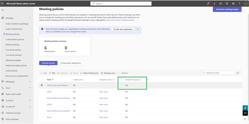Collapse navigation with the hamburger icon
249x124 pixels.
pos(2,10)
